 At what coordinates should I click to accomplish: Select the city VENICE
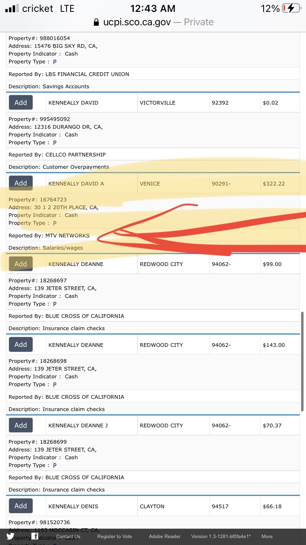[x=150, y=183]
